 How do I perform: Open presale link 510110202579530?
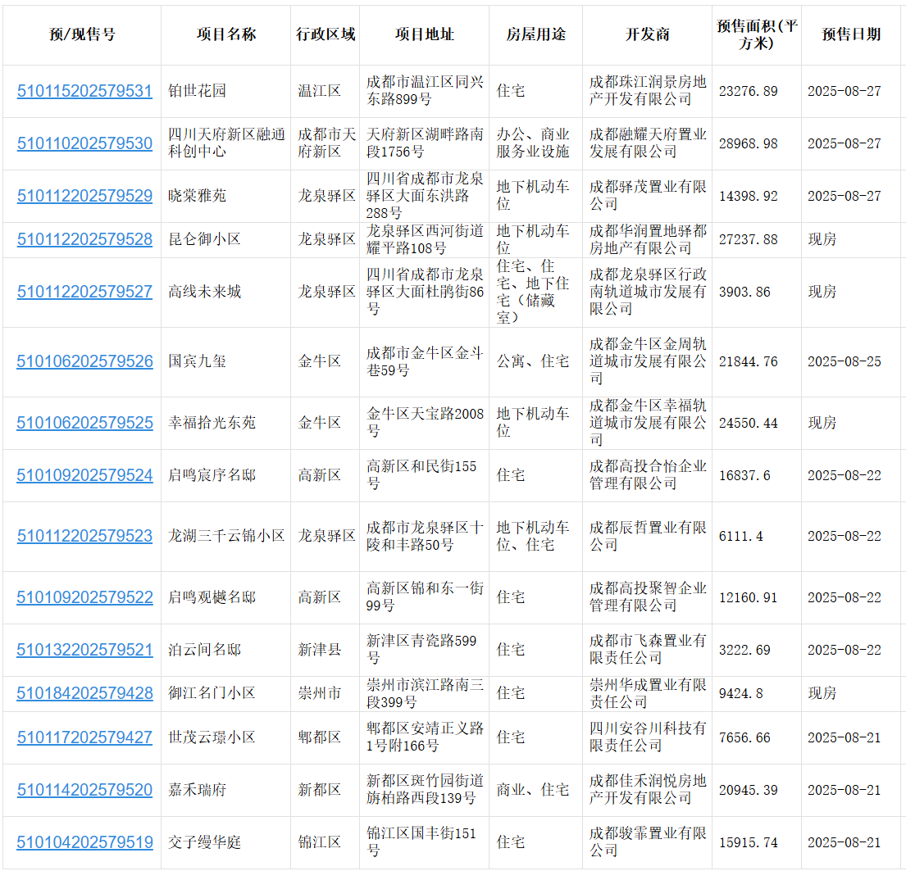coord(84,143)
